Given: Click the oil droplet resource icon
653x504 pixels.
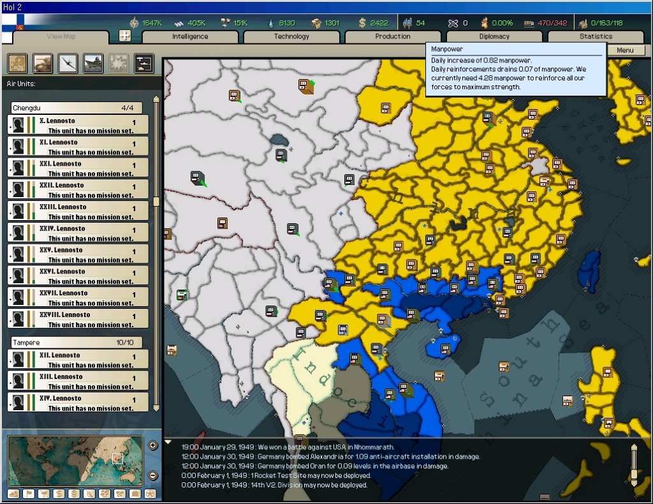Looking at the screenshot, I should point(271,24).
